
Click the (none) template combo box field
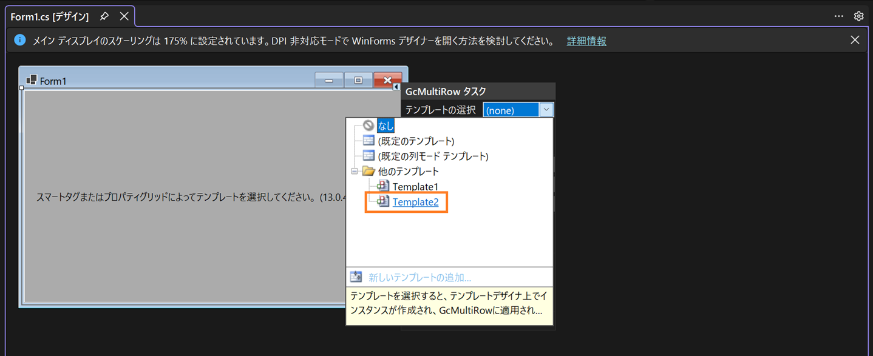(511, 110)
